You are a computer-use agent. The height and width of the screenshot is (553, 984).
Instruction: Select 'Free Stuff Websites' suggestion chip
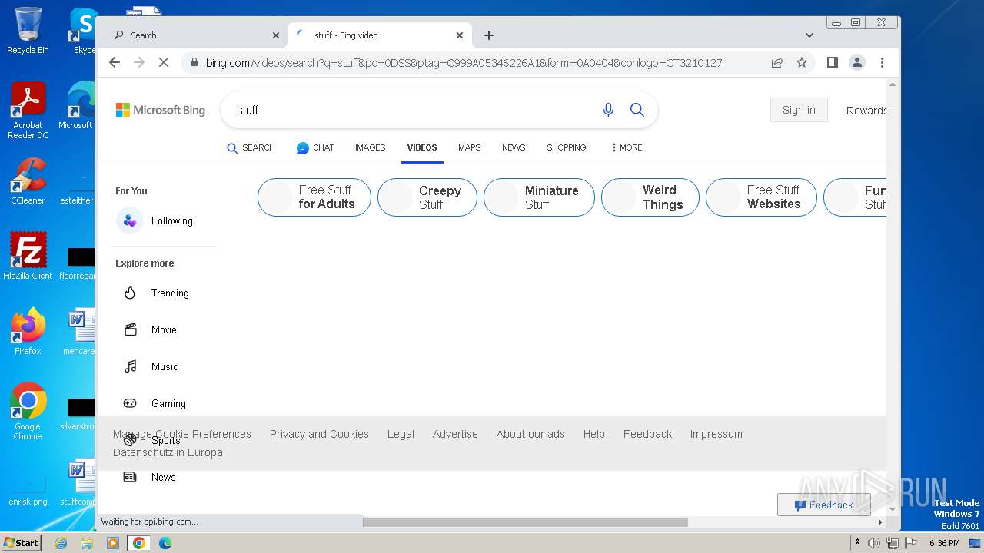click(761, 197)
